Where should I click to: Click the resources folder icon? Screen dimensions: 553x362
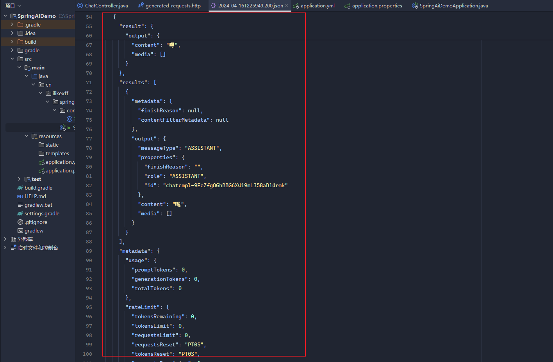pyautogui.click(x=34, y=136)
